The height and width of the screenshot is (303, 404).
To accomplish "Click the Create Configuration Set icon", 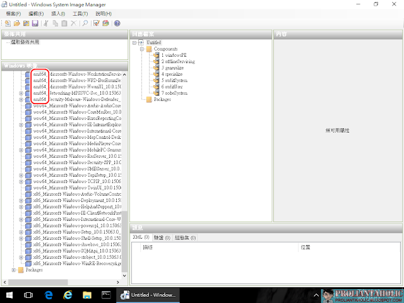I will [105, 23].
